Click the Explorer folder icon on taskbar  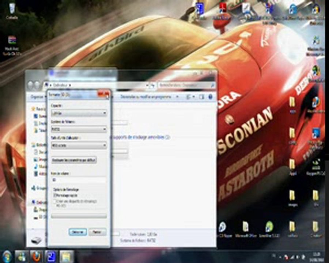(67, 256)
